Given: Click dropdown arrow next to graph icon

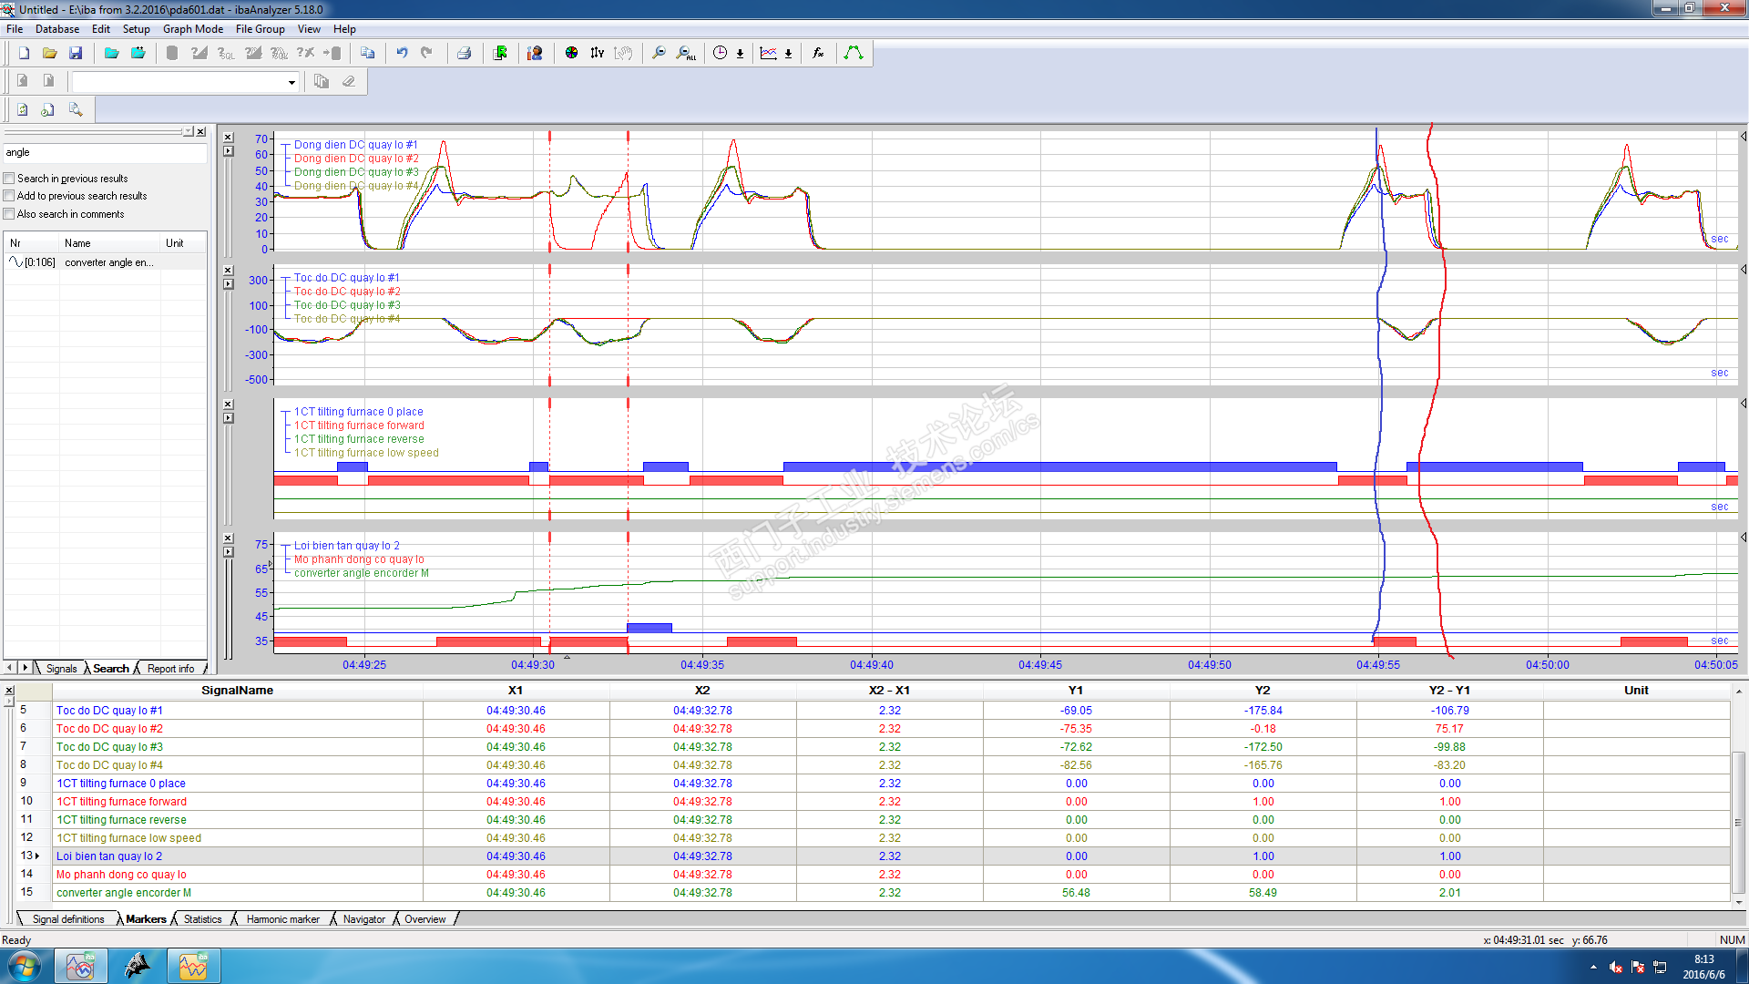Looking at the screenshot, I should point(788,54).
